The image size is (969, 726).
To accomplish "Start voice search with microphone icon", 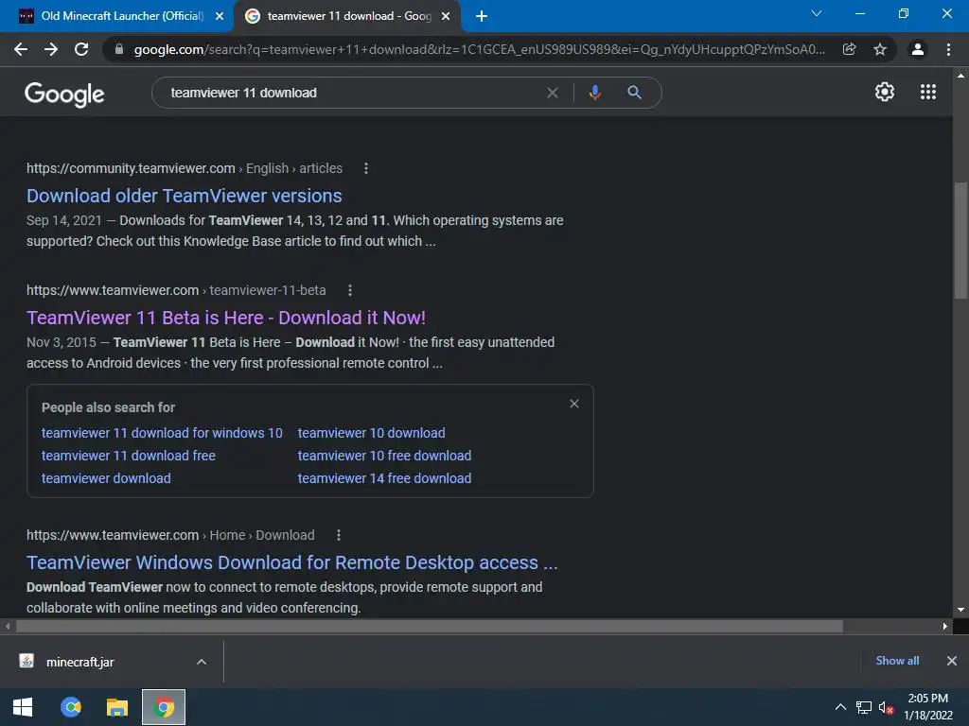I will 594,93.
